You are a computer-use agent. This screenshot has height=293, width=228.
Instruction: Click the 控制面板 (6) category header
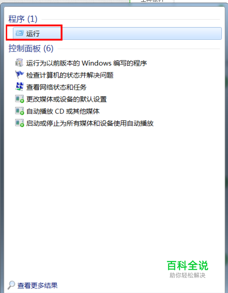coord(31,49)
